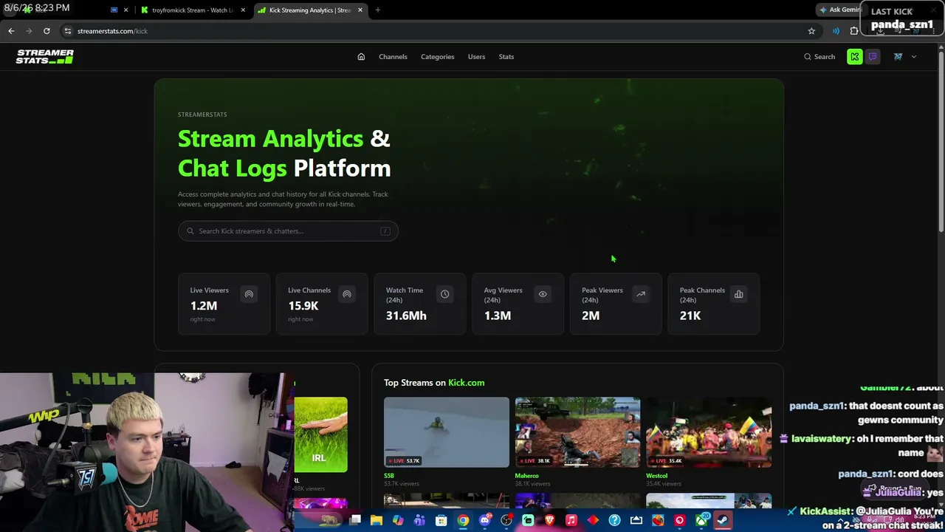Click the page vertical scrollbar
Viewport: 945px width, 532px height.
[x=941, y=140]
